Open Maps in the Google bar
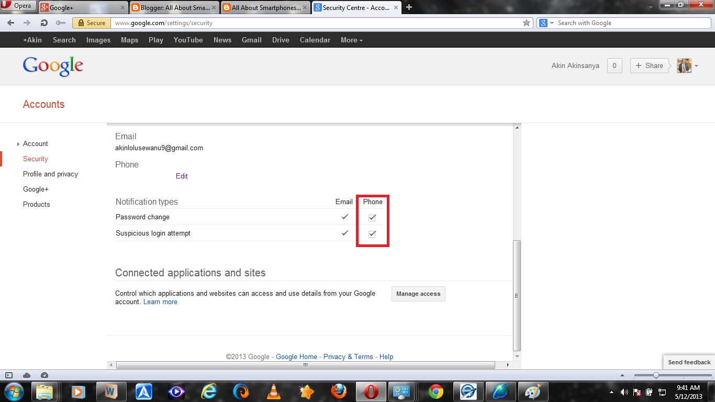Image resolution: width=715 pixels, height=402 pixels. point(130,40)
